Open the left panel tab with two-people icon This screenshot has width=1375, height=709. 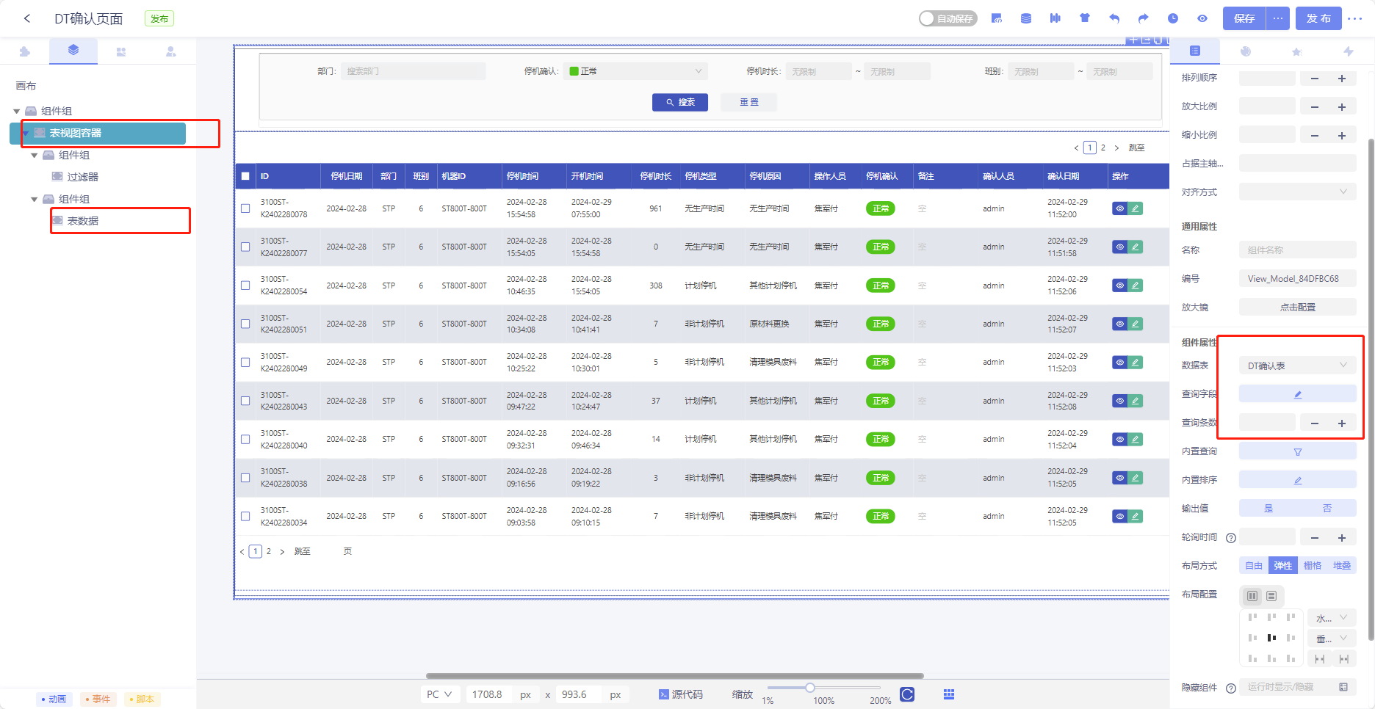pos(121,51)
